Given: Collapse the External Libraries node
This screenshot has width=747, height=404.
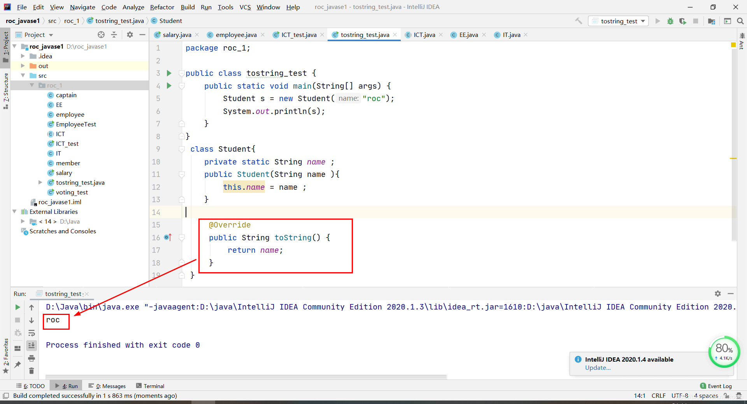Looking at the screenshot, I should click(14, 212).
